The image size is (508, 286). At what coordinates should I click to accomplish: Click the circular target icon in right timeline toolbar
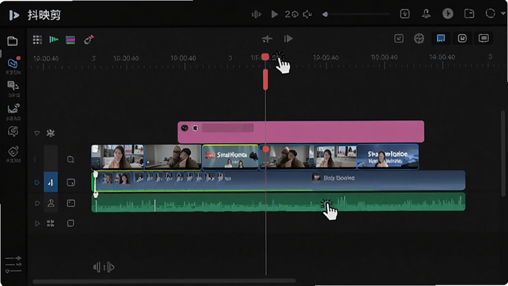click(x=419, y=39)
